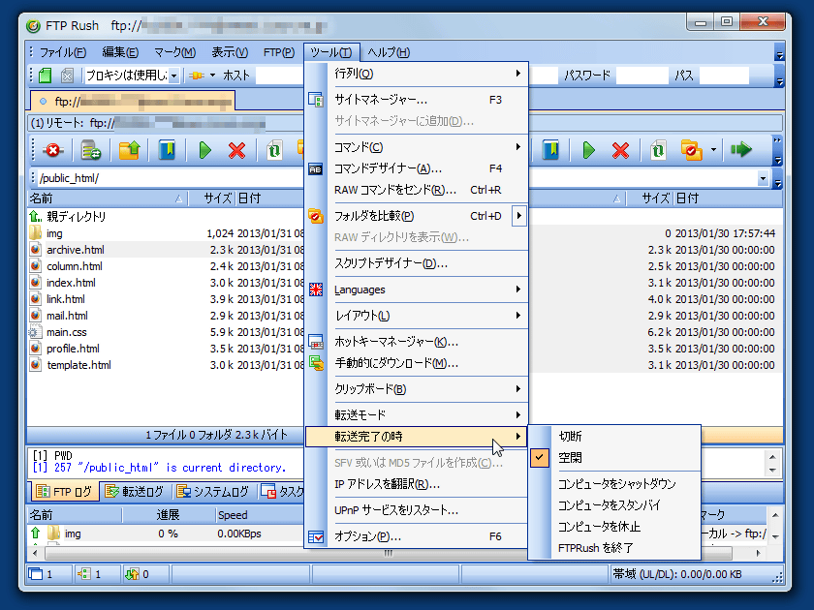Select the archive.html file
814x610 pixels.
coord(165,250)
